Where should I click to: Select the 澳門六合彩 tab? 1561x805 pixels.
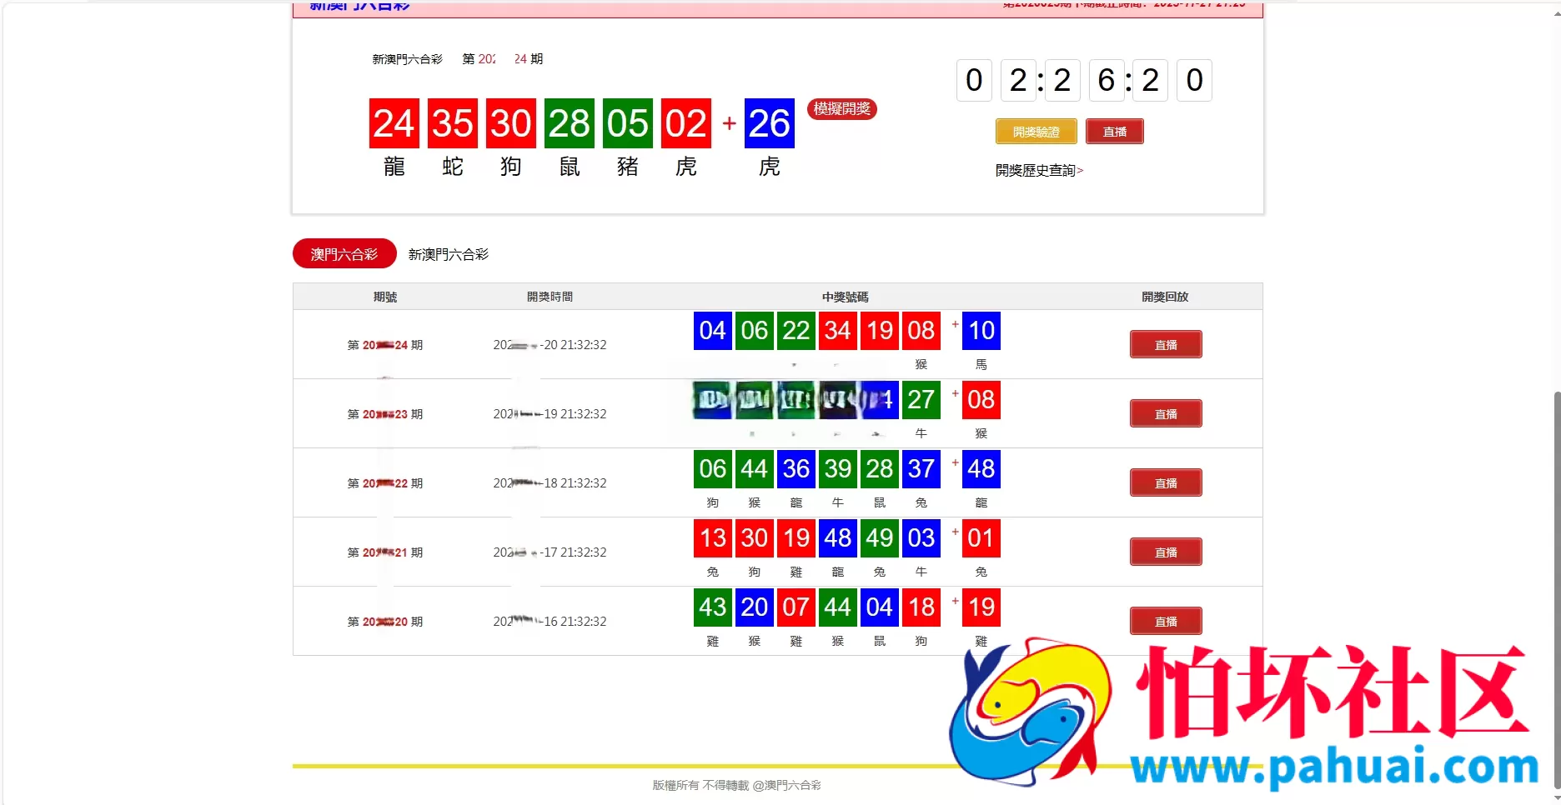tap(344, 254)
